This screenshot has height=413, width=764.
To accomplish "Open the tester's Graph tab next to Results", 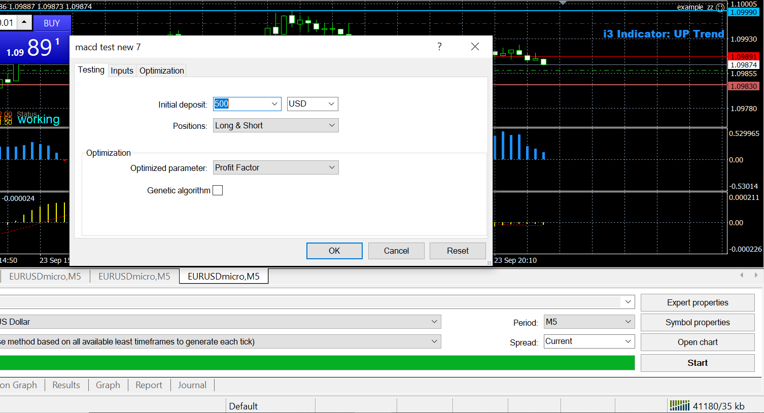I will [x=108, y=385].
